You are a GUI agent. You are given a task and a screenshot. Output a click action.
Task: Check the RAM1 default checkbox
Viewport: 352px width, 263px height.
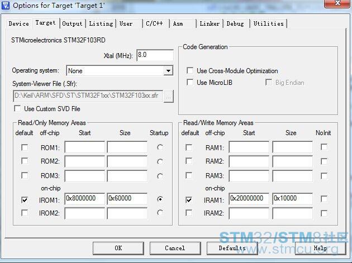[x=189, y=147]
